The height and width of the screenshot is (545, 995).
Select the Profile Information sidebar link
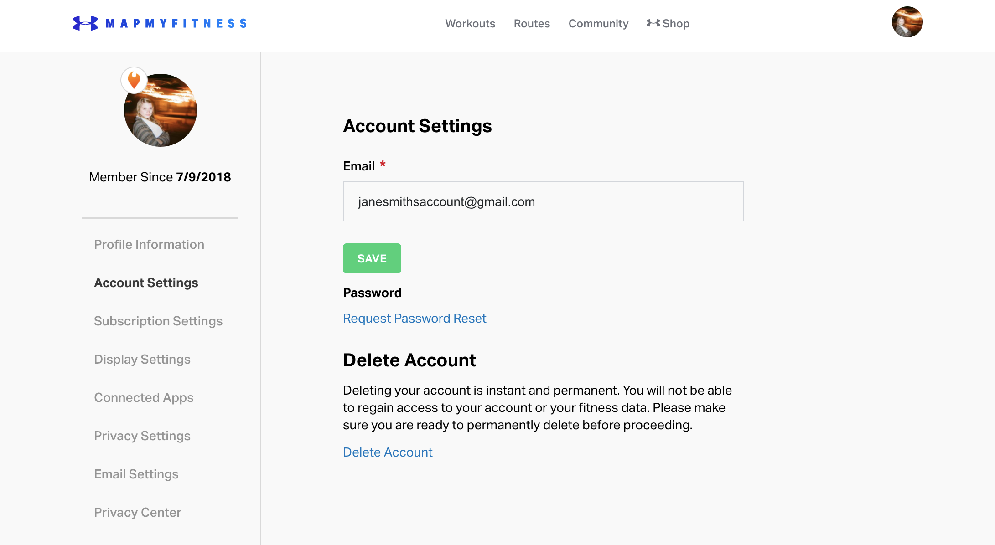(149, 244)
